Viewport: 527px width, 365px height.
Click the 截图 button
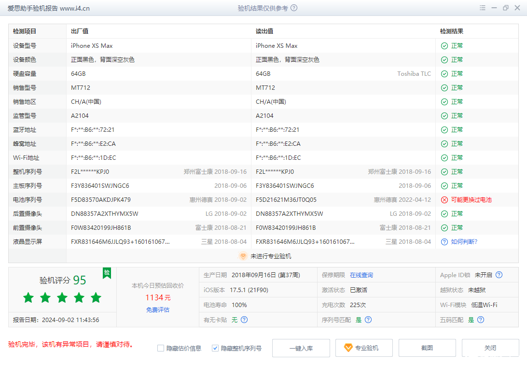pos(427,348)
